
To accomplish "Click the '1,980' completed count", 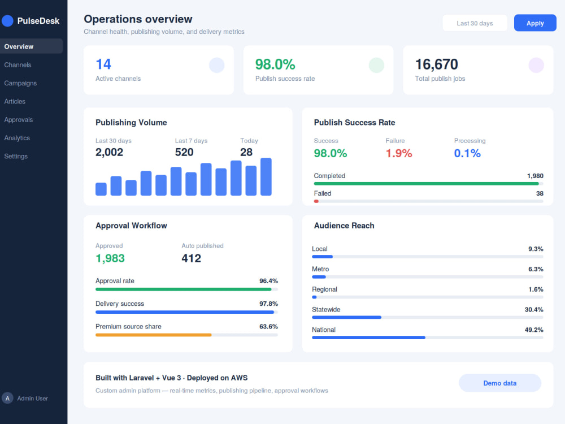I will (x=535, y=176).
